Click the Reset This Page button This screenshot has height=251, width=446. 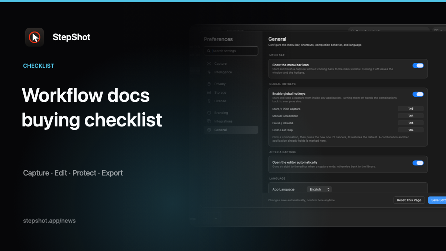(409, 200)
